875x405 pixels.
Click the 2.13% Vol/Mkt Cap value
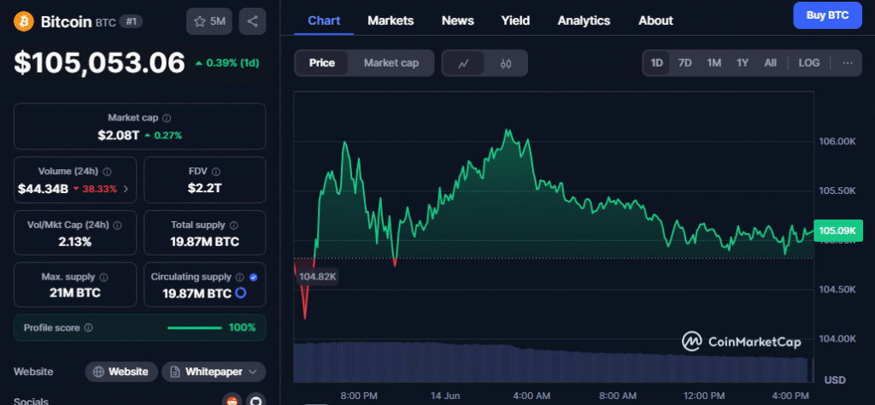74,242
